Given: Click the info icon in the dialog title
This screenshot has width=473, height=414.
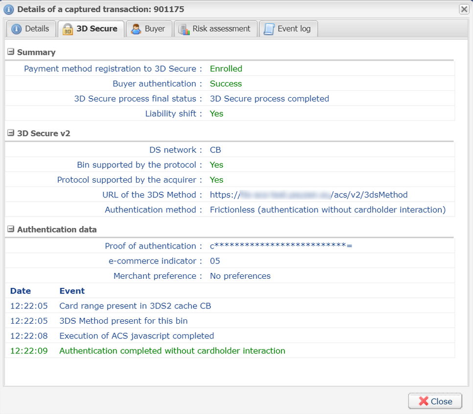Looking at the screenshot, I should click(9, 9).
